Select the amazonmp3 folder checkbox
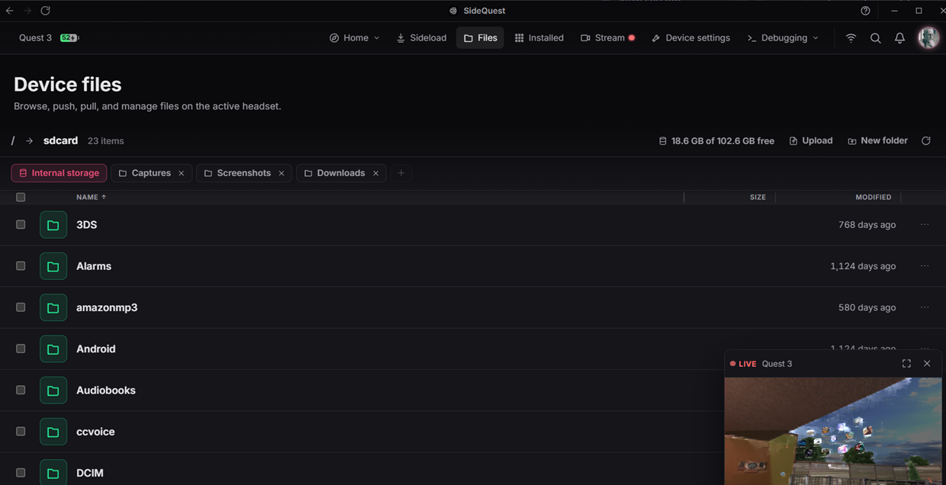The height and width of the screenshot is (485, 946). 21,307
